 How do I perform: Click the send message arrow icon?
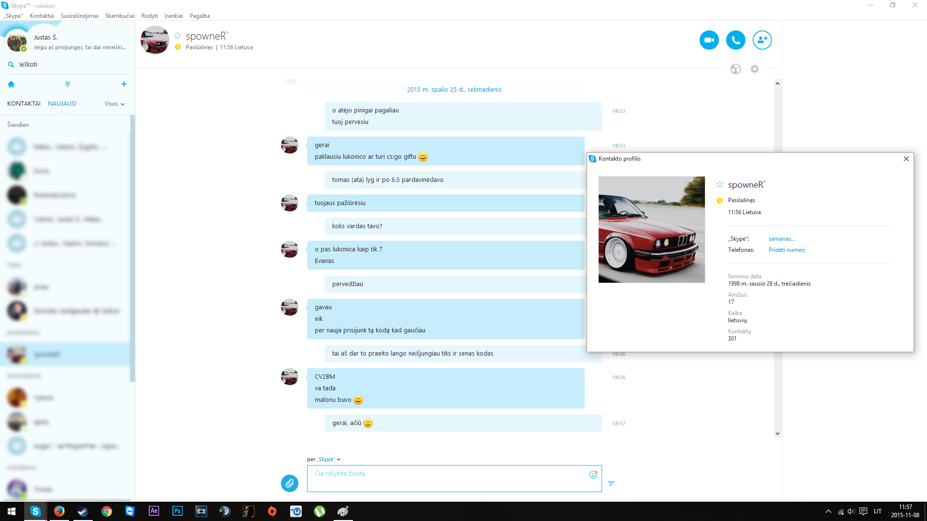tap(611, 483)
